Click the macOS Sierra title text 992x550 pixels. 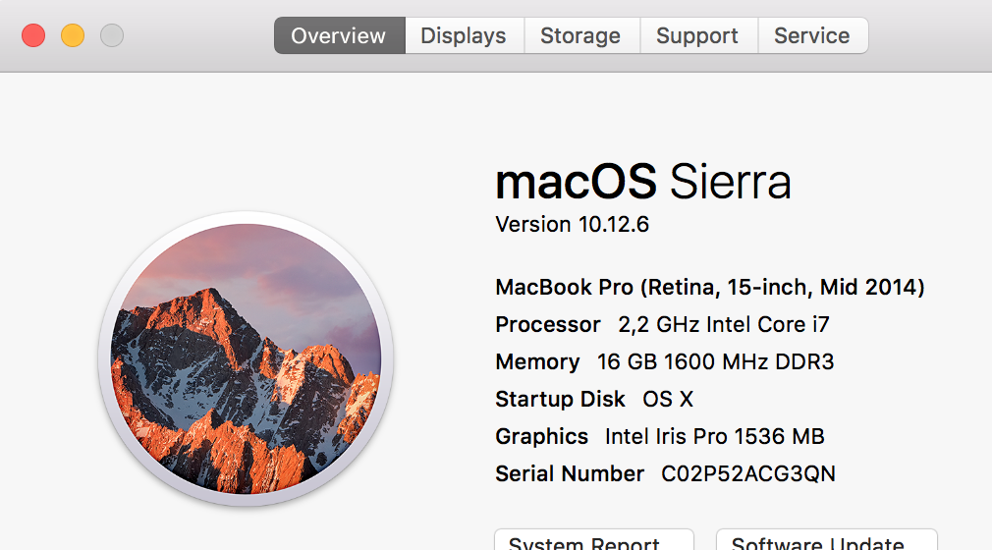643,183
